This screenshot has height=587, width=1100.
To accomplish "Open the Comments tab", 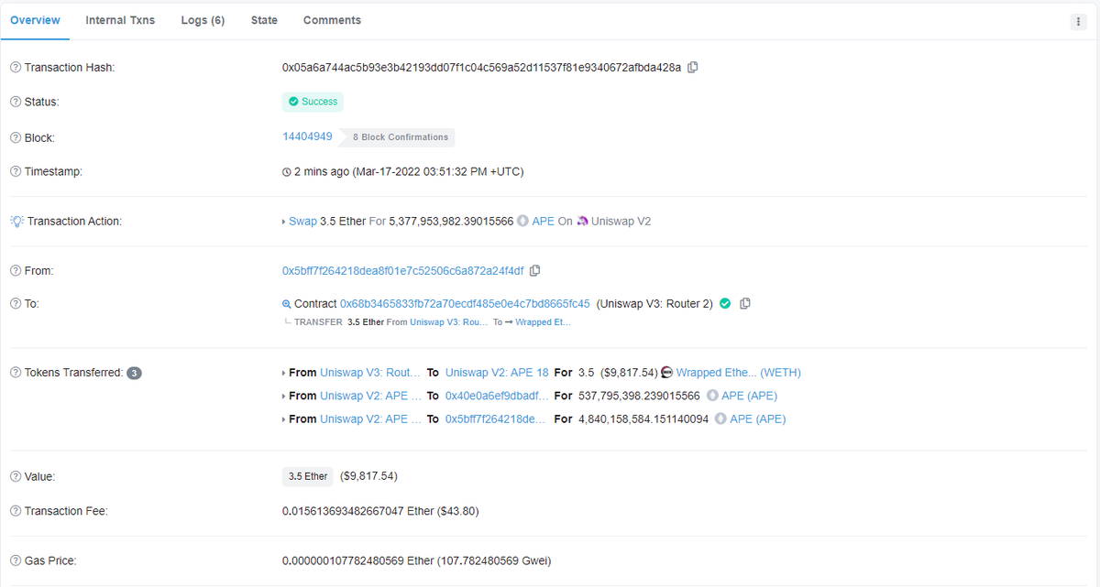I will (x=332, y=20).
